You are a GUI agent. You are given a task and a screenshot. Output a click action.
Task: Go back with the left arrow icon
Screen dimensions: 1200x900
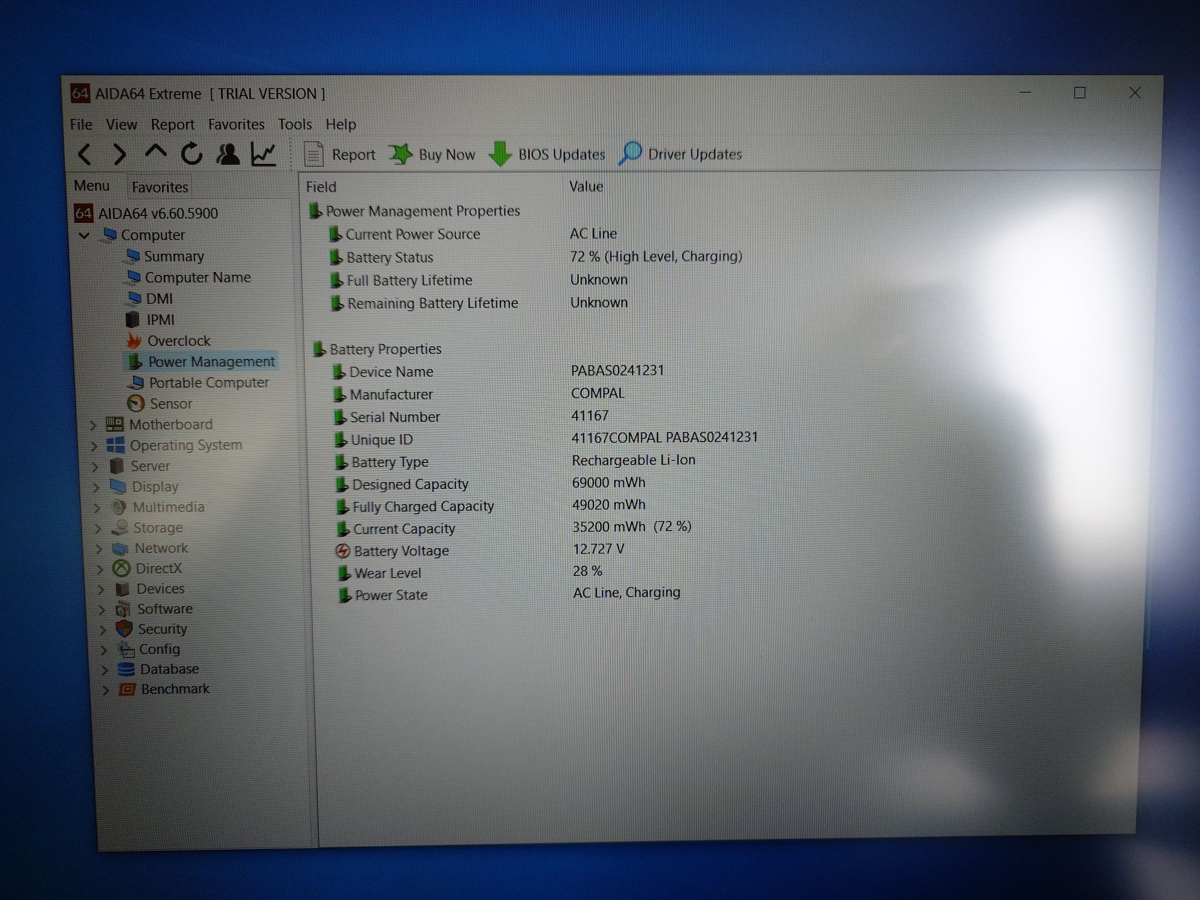[85, 155]
